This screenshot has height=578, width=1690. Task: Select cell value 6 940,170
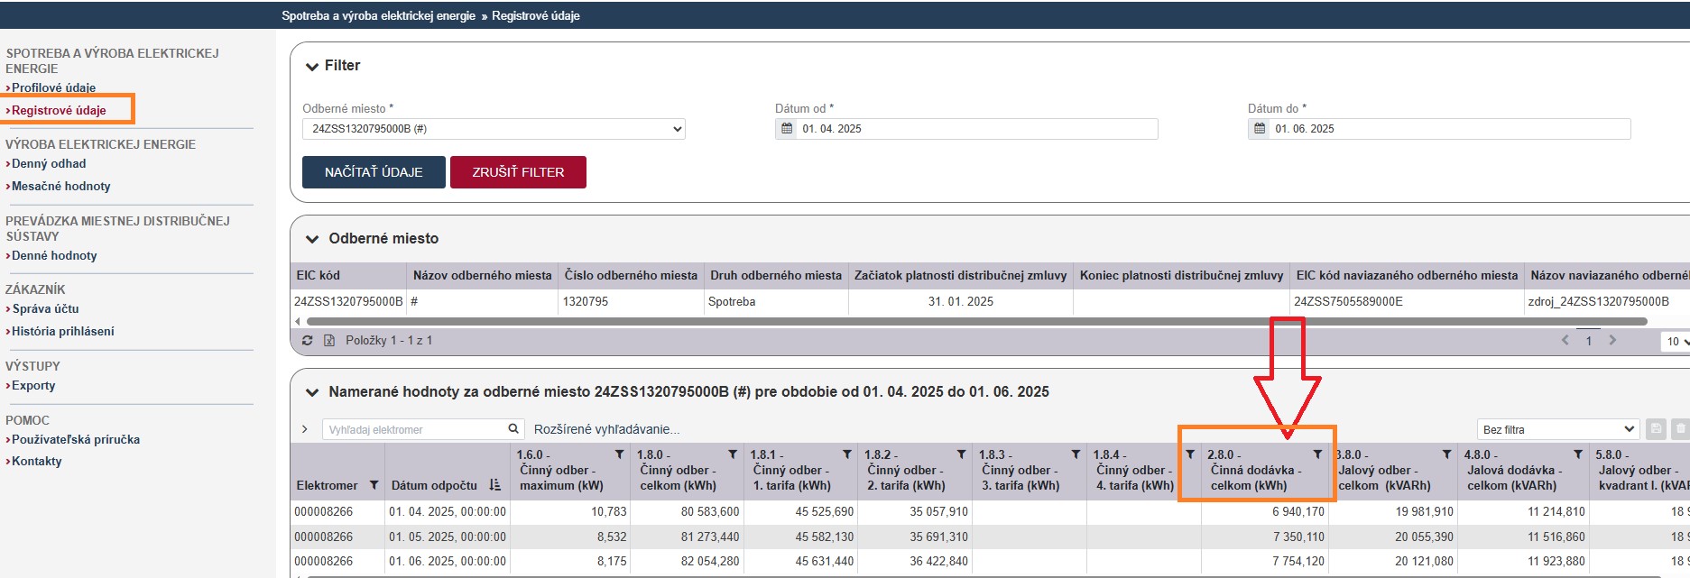pos(1264,511)
